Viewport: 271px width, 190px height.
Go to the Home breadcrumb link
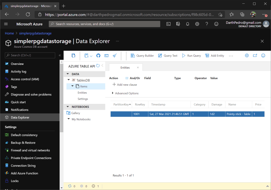[9, 33]
